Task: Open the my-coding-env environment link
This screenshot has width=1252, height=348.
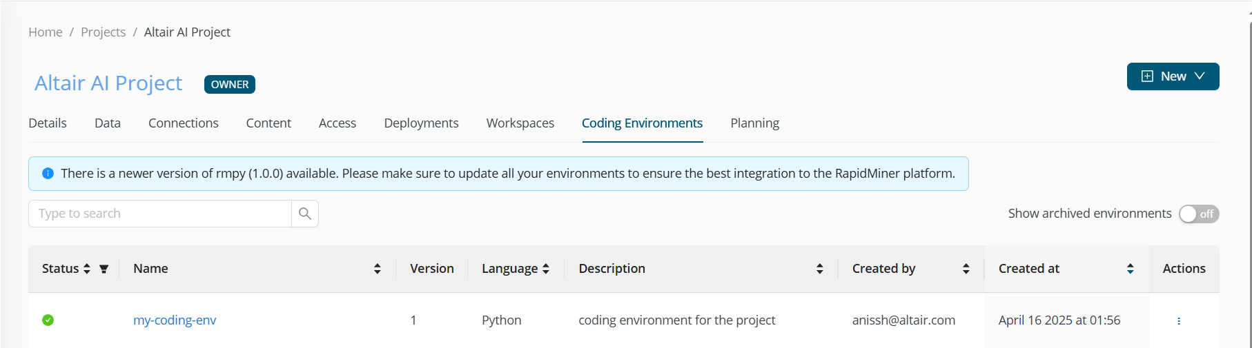Action: pos(175,320)
